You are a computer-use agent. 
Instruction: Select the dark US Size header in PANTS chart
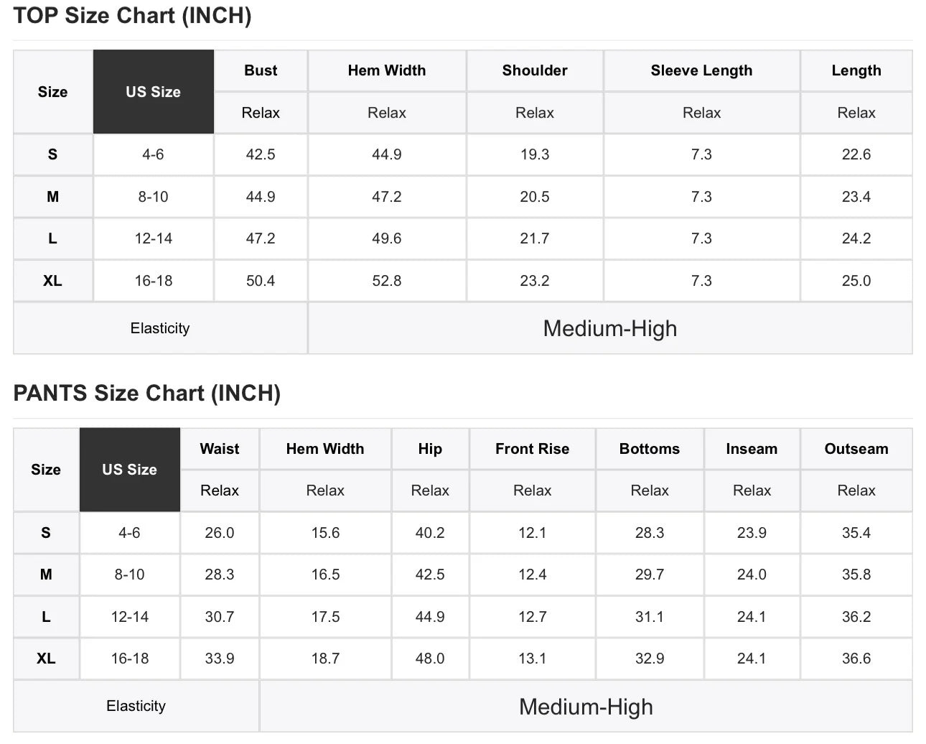point(129,470)
